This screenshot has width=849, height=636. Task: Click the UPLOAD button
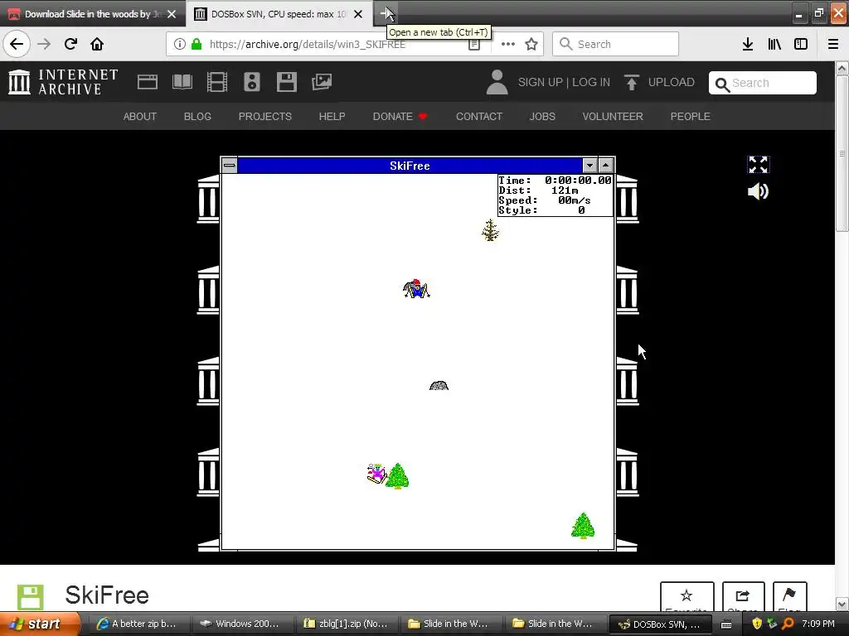(659, 82)
